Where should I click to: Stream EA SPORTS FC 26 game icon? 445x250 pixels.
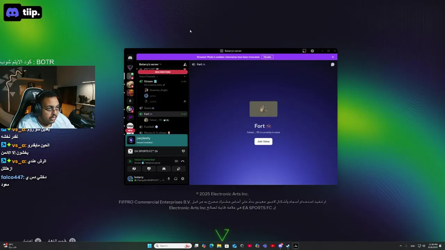pos(183,151)
